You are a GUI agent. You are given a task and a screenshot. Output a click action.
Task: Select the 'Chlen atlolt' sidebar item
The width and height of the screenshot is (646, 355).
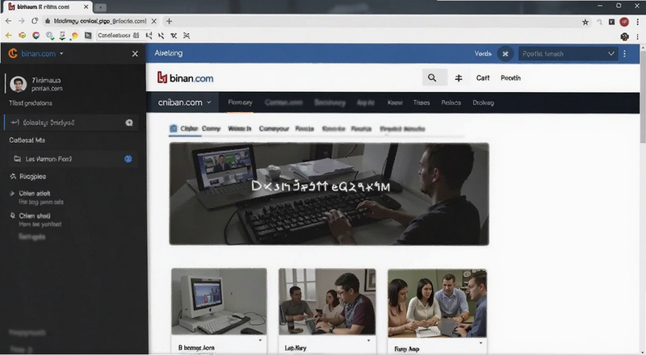(35, 194)
